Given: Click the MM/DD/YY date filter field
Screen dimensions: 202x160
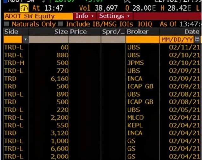Looking at the screenshot, I should pyautogui.click(x=177, y=39).
